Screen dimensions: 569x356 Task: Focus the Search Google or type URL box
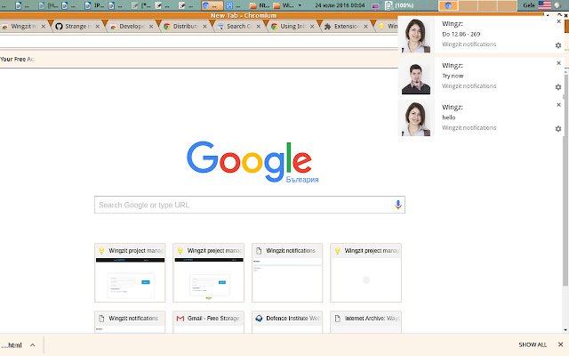(250, 205)
